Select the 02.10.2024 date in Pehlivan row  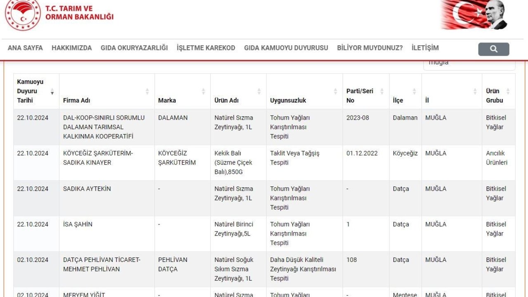[36, 269]
